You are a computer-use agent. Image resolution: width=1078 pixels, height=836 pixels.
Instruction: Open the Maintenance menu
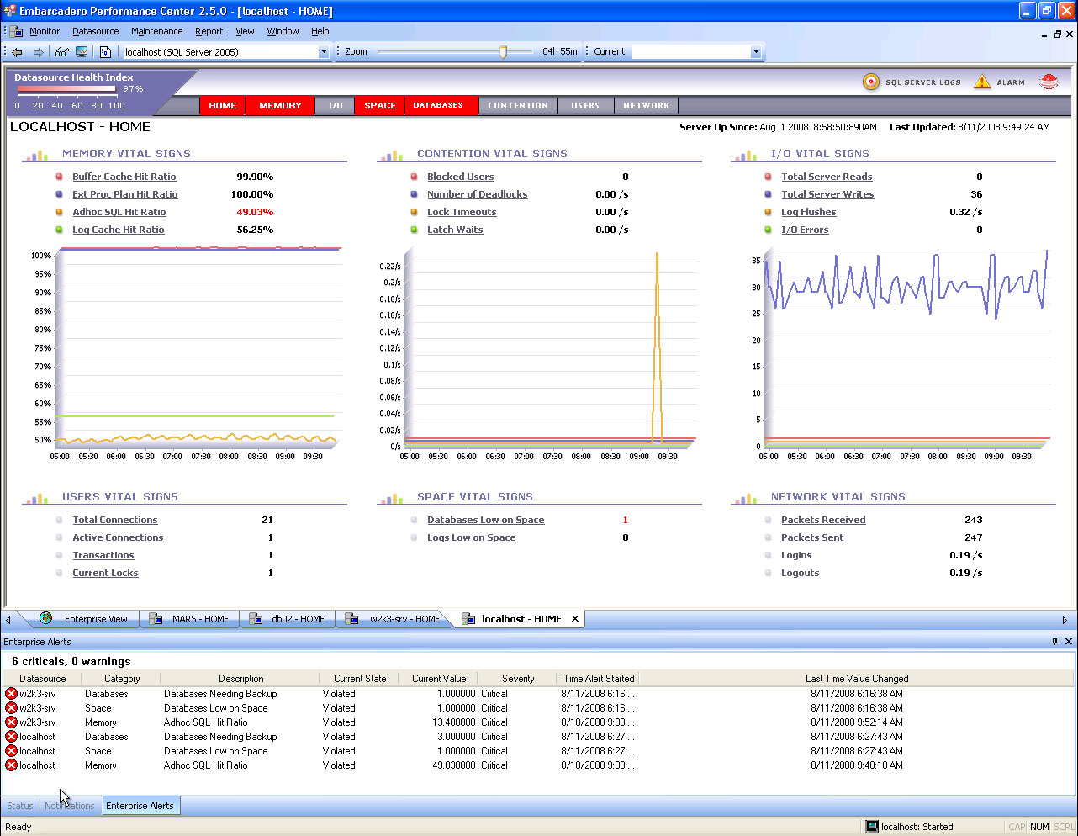point(156,31)
